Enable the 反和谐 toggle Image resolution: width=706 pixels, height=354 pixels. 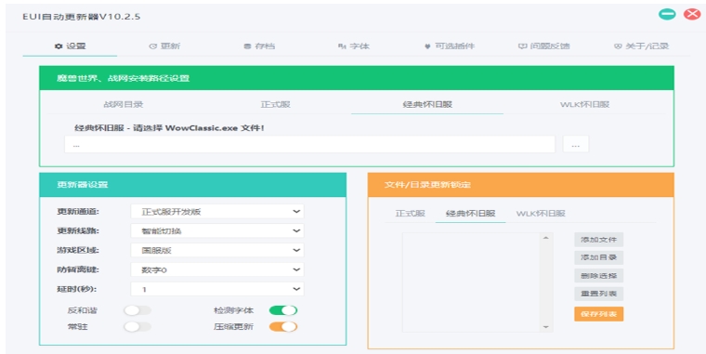pyautogui.click(x=137, y=310)
